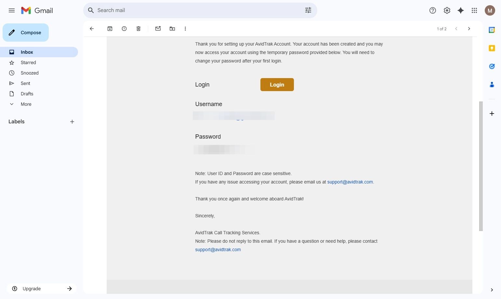This screenshot has height=299, width=501.
Task: Click the Compose button
Action: 26,33
